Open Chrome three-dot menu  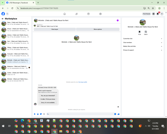click(164, 8)
